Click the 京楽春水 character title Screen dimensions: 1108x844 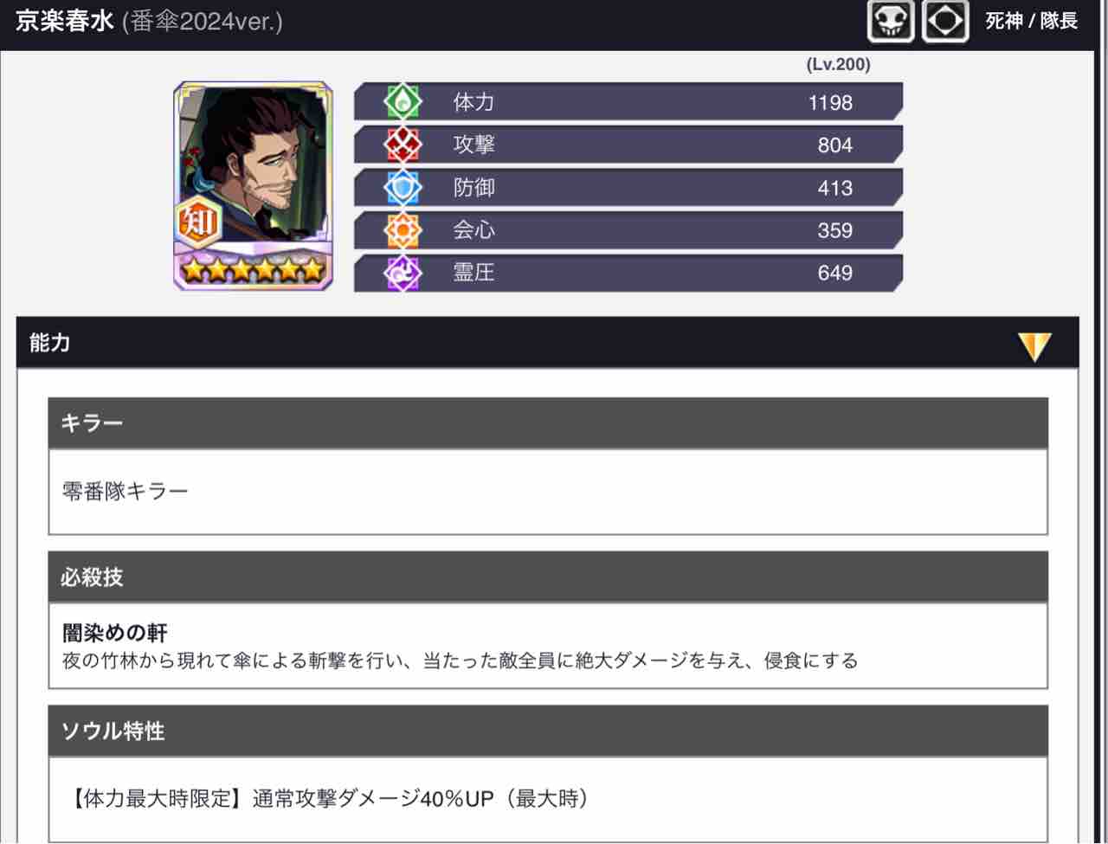click(64, 22)
